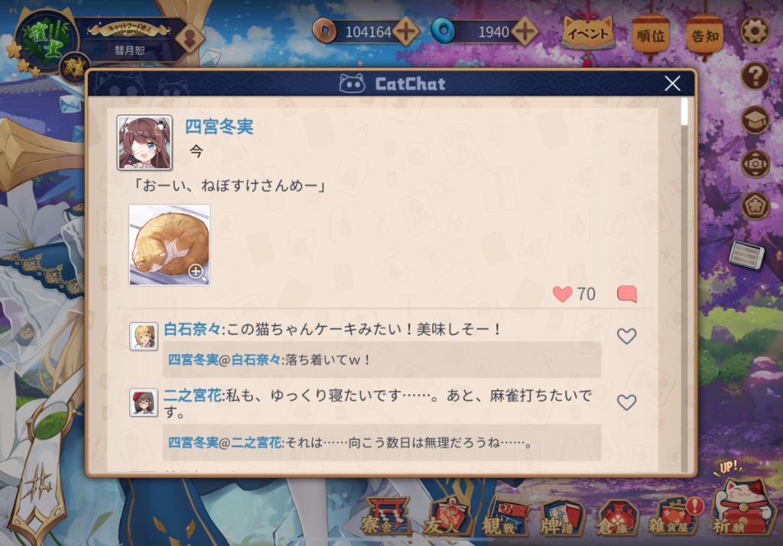Open the pentagon flower badge icon

[x=755, y=205]
